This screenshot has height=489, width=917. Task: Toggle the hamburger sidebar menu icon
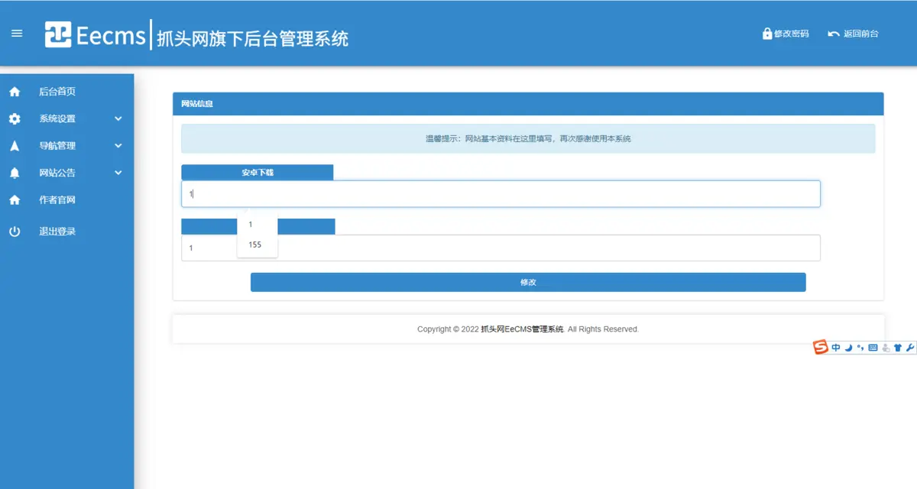17,34
